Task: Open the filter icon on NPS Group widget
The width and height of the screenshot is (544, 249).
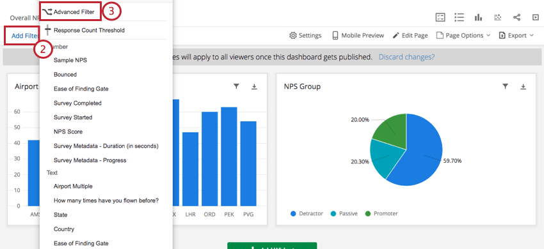Action: pyautogui.click(x=506, y=86)
